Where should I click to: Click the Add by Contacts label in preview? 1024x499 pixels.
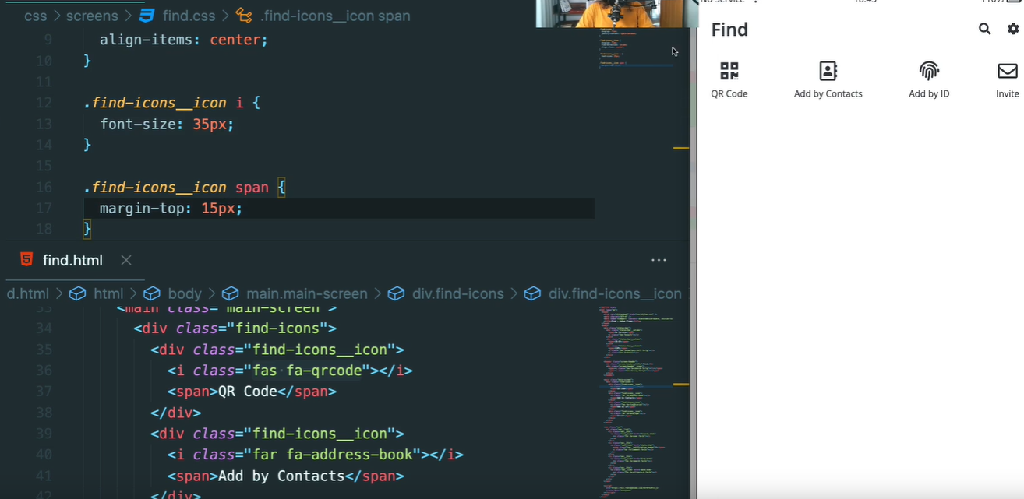[828, 93]
